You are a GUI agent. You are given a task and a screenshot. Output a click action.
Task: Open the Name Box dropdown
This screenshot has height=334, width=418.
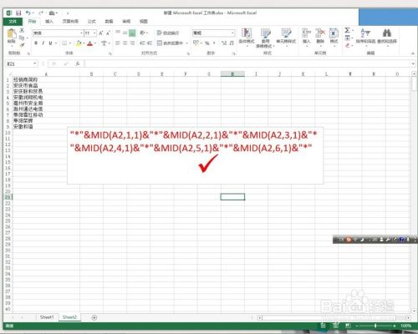click(x=35, y=63)
